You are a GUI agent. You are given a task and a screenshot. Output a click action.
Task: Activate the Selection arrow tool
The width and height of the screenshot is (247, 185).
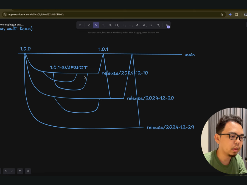[96, 25]
